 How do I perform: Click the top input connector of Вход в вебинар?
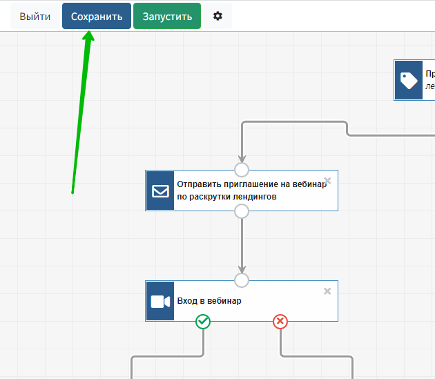tap(242, 280)
